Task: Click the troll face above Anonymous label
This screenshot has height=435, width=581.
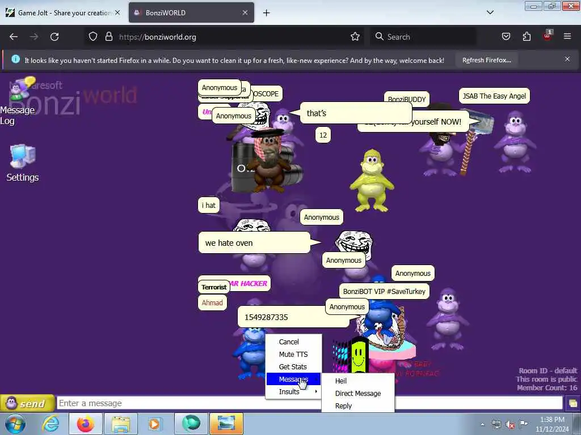Action: [354, 243]
